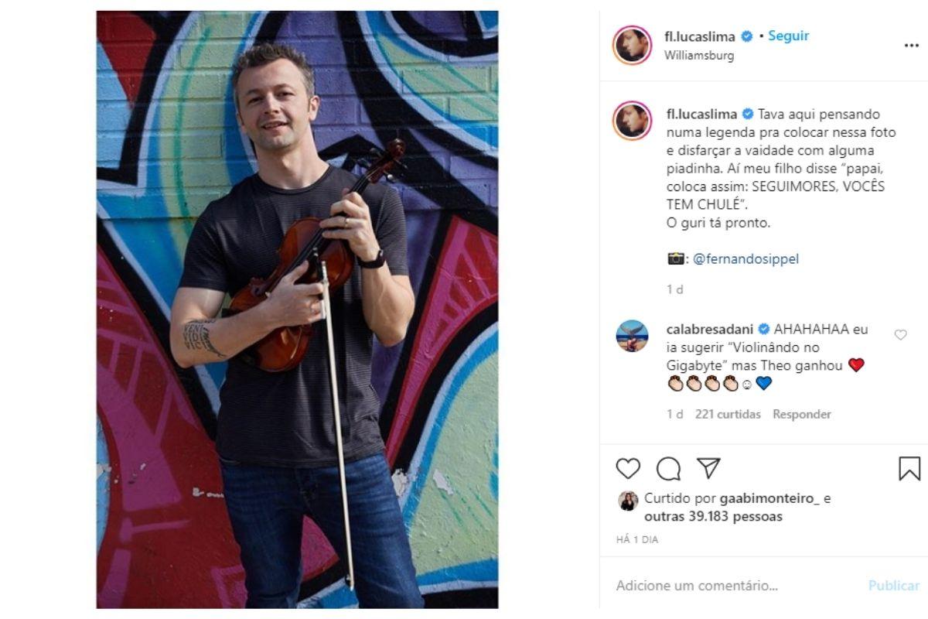Like calabresadani's comment with small heart
Viewport: 928px width, 619px height.
click(x=900, y=335)
